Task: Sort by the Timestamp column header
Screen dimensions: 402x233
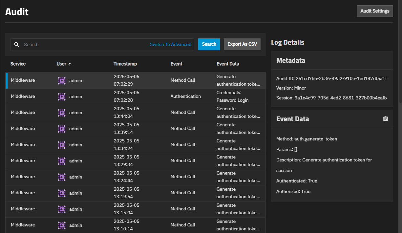Action: click(125, 64)
